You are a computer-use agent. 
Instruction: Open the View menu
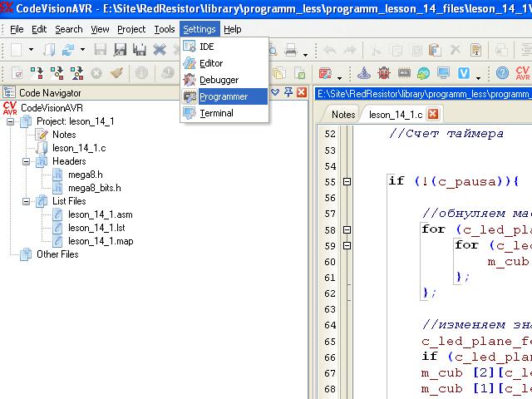100,30
